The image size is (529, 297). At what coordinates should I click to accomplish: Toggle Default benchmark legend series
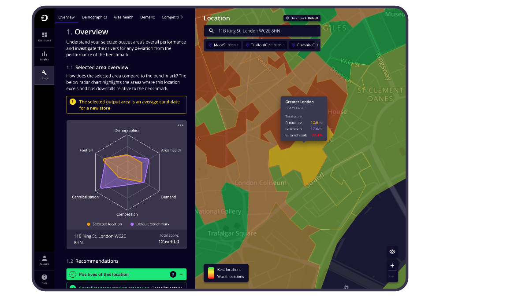coord(150,224)
